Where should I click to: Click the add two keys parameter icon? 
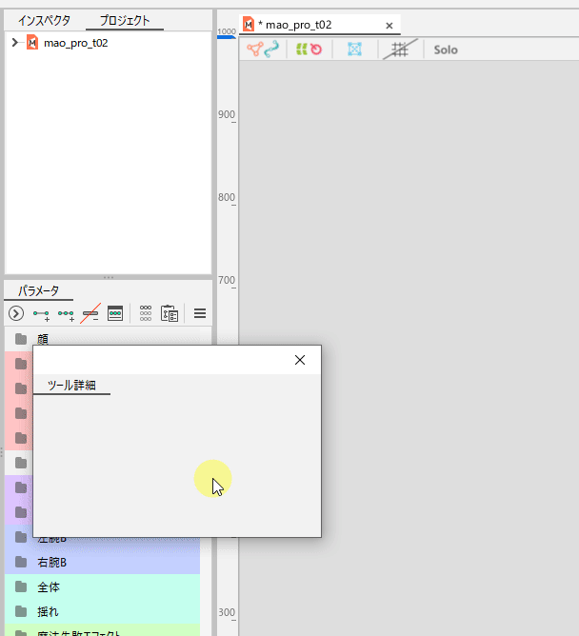coord(41,313)
